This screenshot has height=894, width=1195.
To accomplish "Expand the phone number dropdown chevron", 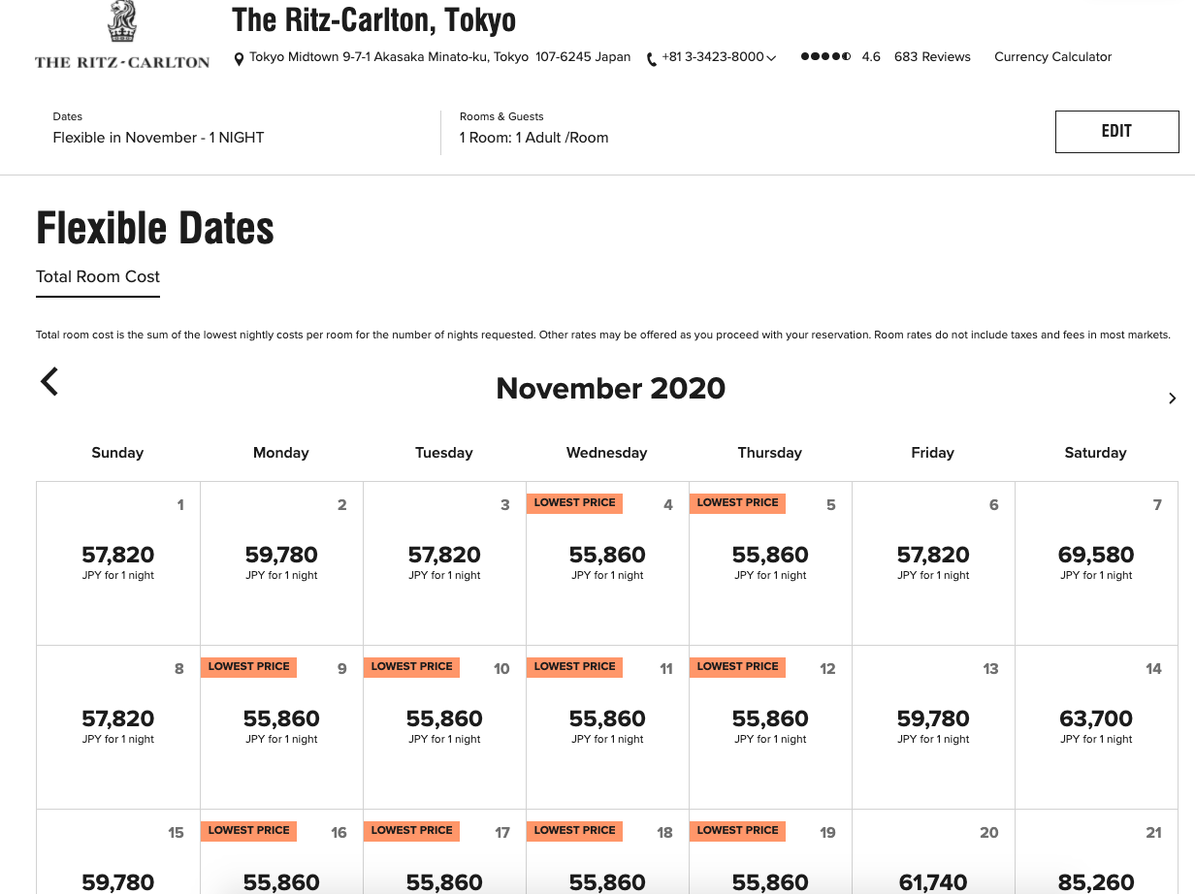I will pyautogui.click(x=771, y=58).
